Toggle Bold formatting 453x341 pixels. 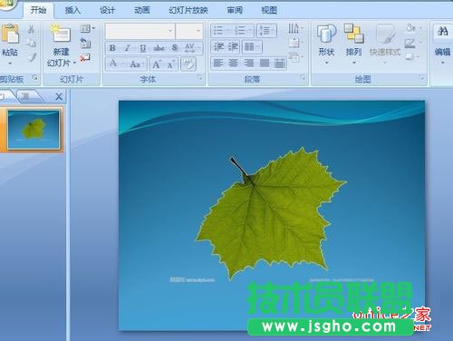pos(112,48)
